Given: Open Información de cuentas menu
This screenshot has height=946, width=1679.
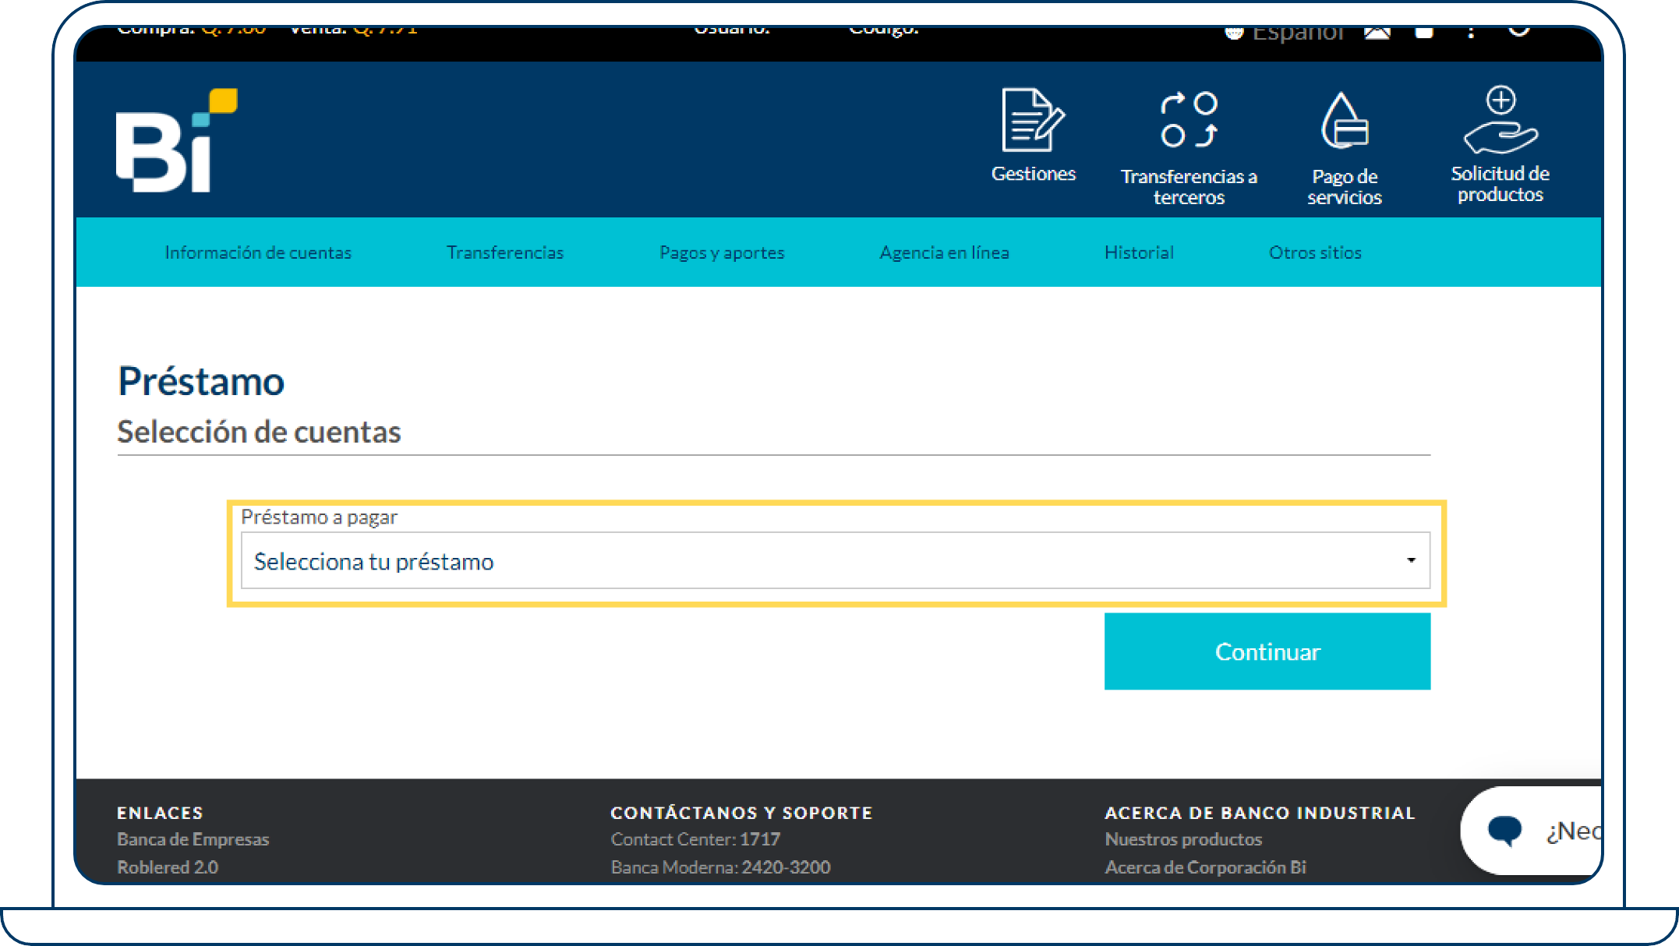Looking at the screenshot, I should 258,252.
